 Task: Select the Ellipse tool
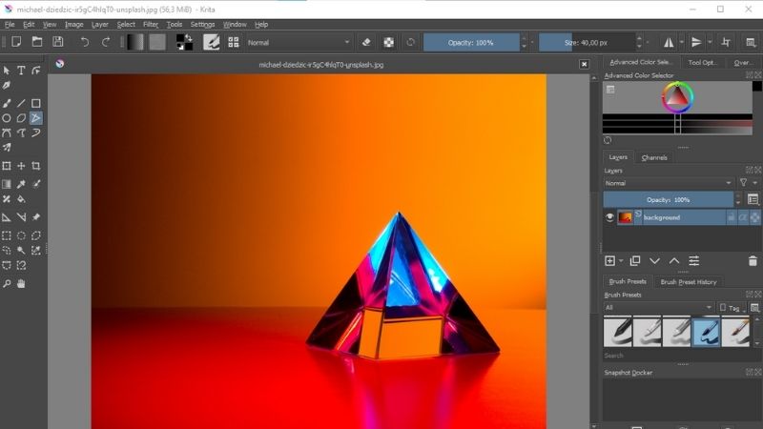[x=7, y=118]
